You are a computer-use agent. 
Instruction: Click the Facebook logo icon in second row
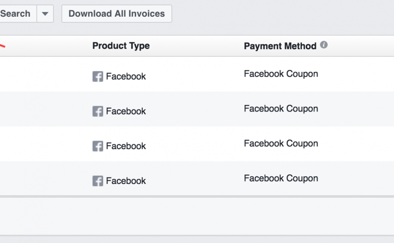click(98, 111)
